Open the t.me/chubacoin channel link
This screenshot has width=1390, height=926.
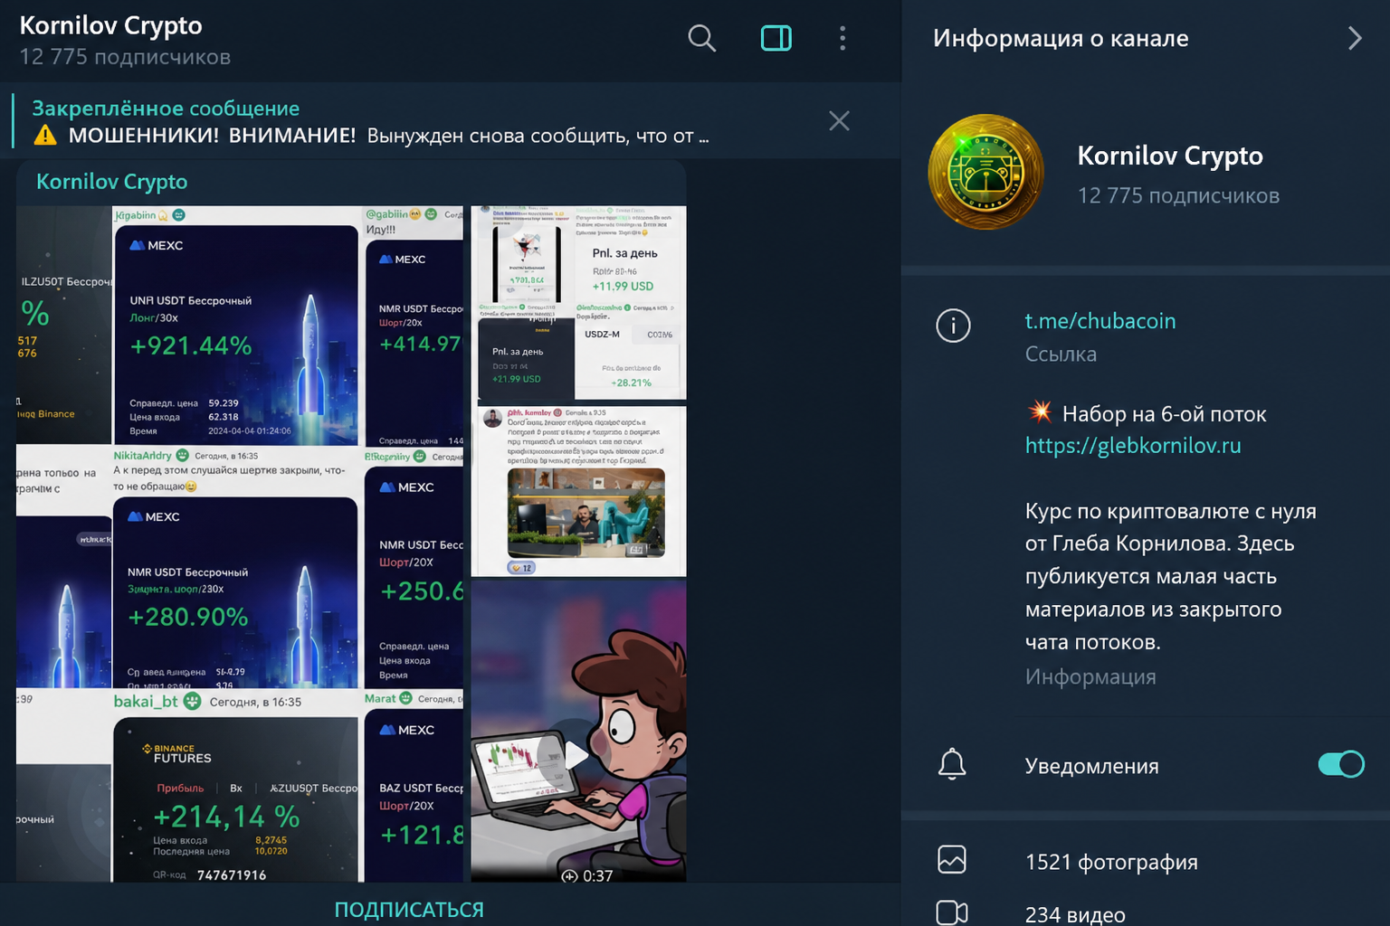click(x=1100, y=321)
